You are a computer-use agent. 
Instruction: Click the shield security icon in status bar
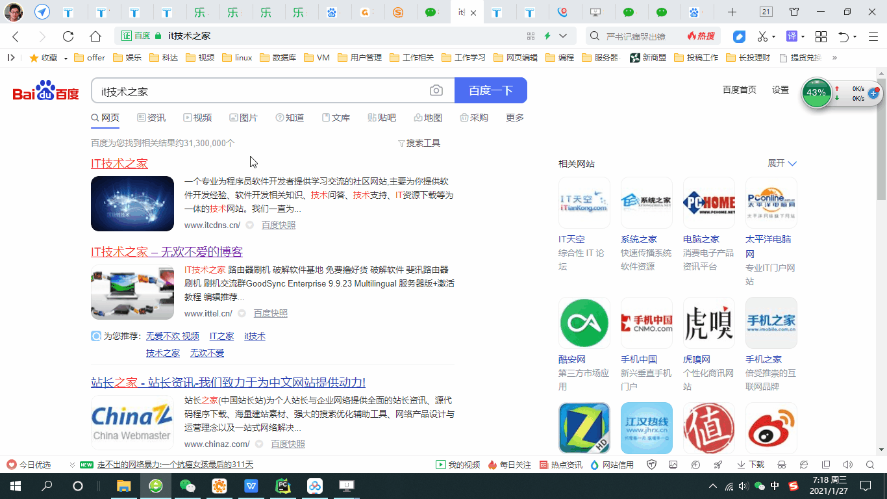tap(652, 465)
